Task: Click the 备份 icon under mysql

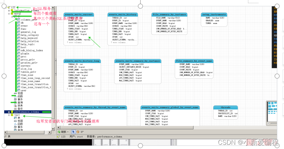Action: tap(16, 109)
